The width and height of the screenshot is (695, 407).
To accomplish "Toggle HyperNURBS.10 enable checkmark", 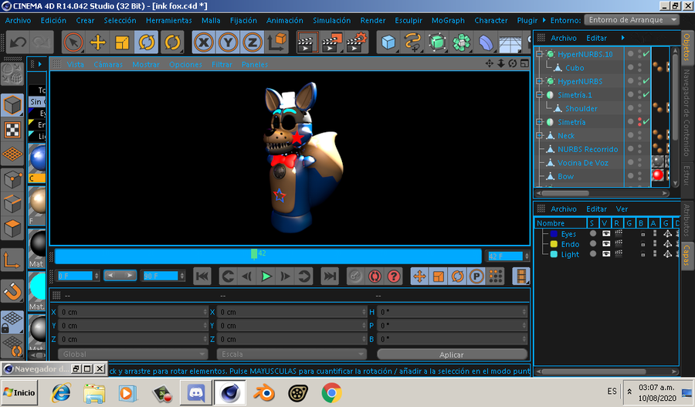I will [646, 54].
